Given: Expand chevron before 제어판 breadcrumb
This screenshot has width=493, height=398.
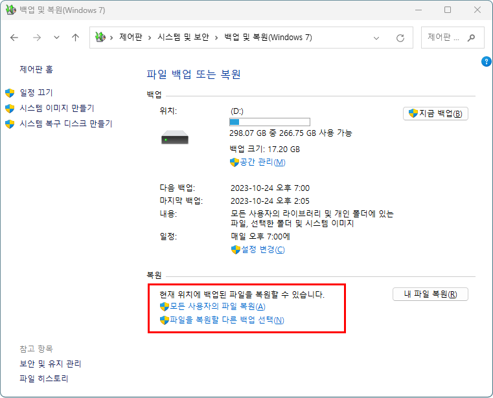Looking at the screenshot, I should pyautogui.click(x=111, y=38).
